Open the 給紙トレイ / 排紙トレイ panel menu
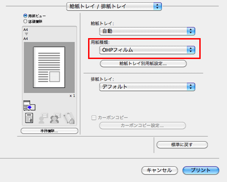This screenshot has width=227, height=182. tap(114, 6)
